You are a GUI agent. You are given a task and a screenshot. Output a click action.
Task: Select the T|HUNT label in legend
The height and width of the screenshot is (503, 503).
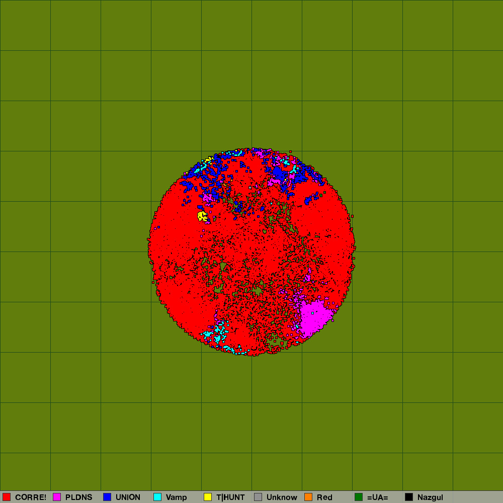point(230,497)
